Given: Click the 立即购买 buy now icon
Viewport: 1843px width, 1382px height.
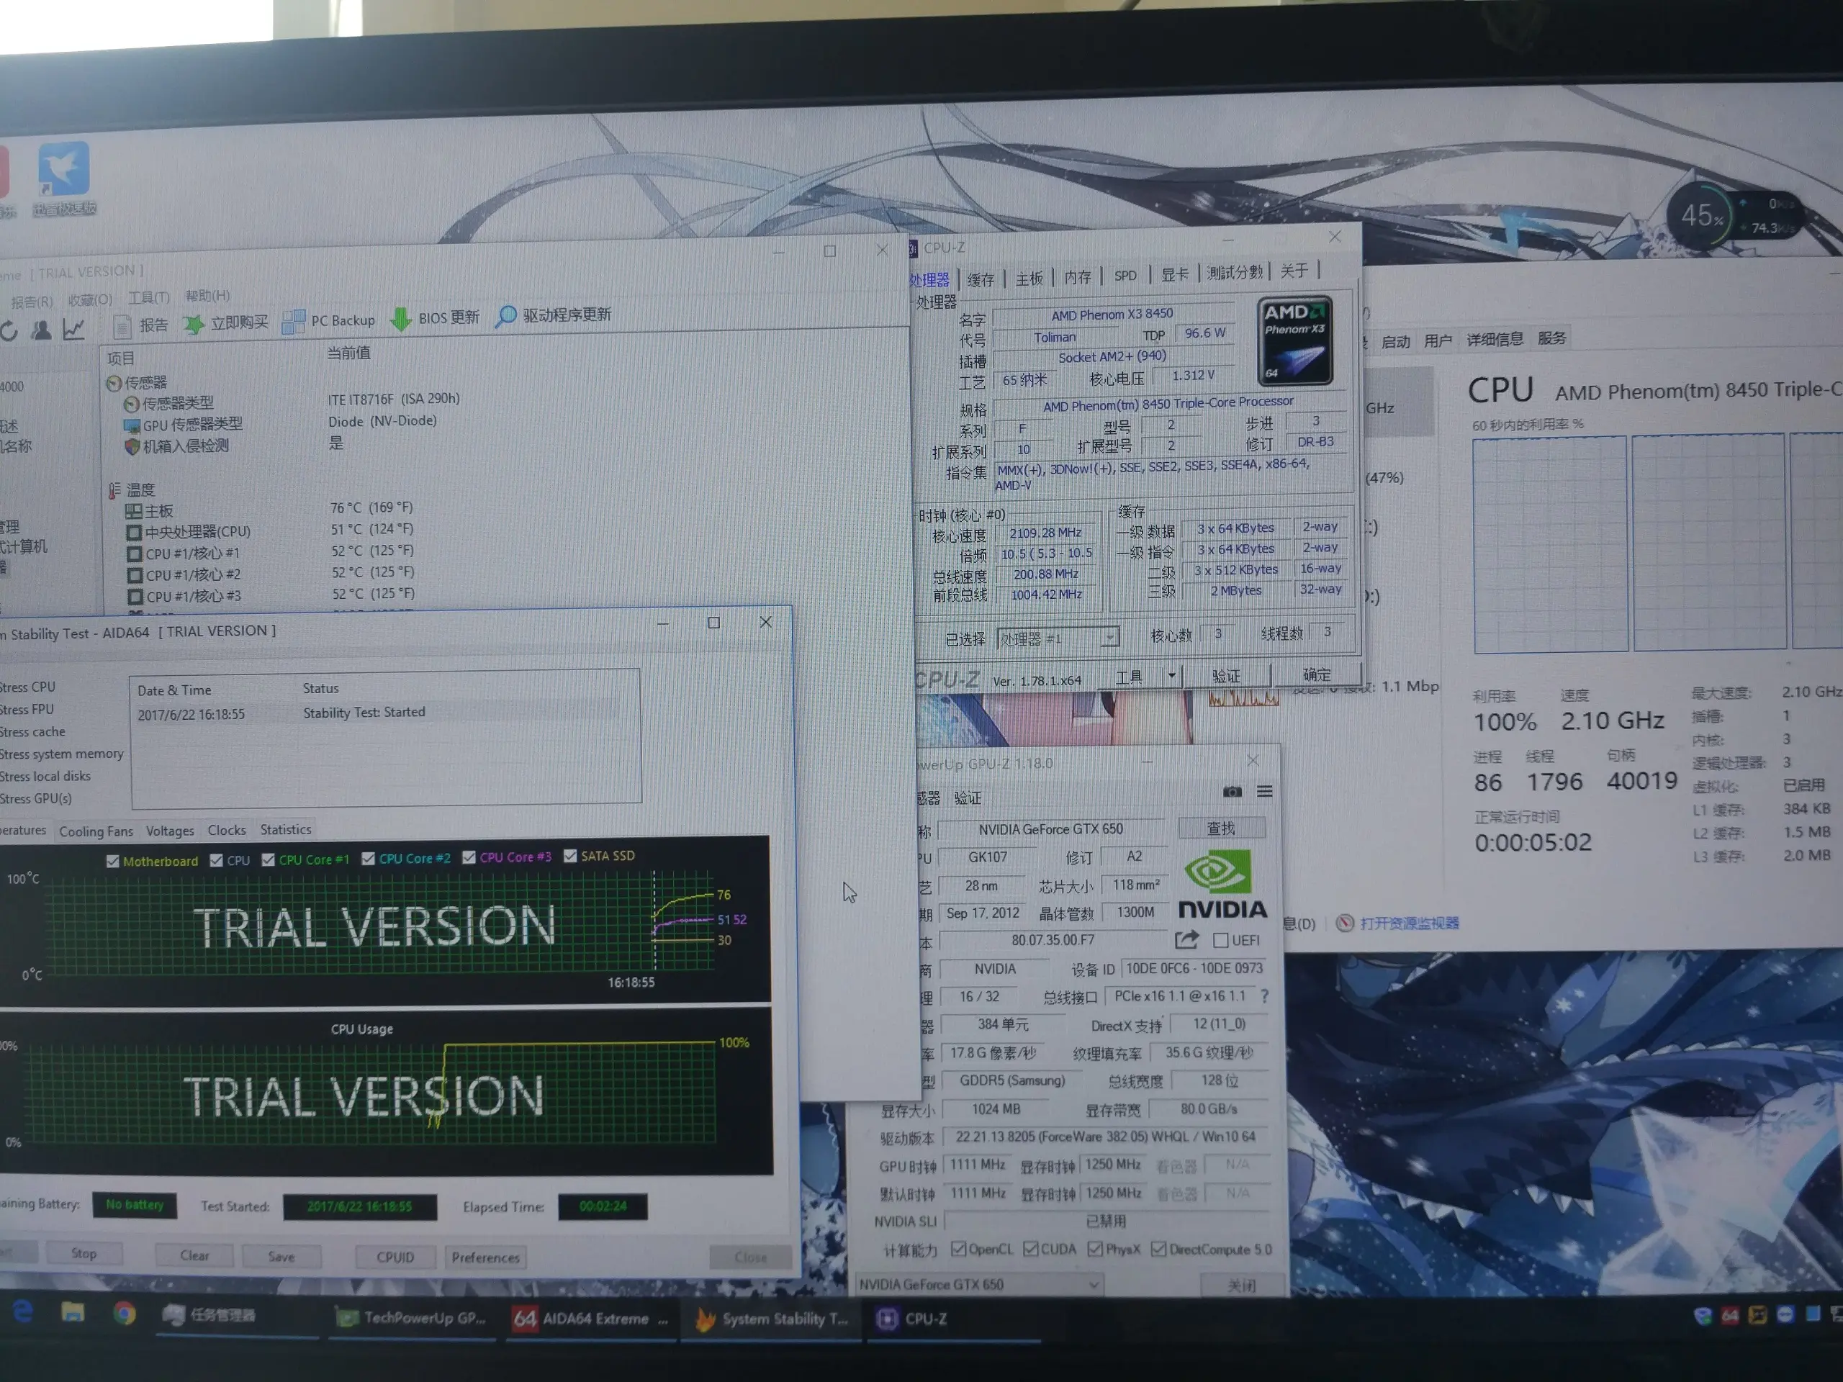Looking at the screenshot, I should tap(193, 324).
